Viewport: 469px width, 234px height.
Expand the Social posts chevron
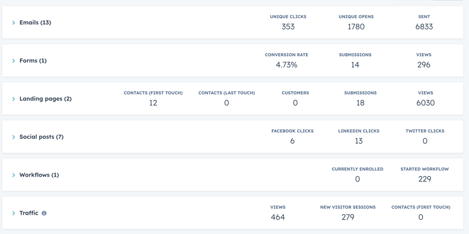click(x=13, y=137)
